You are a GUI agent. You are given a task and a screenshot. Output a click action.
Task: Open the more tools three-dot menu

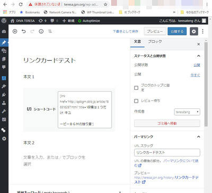click(202, 31)
